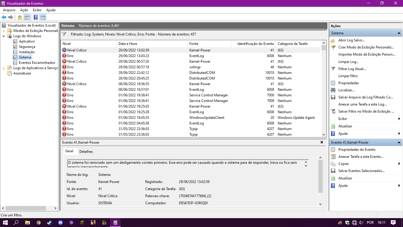Viewport: 403px width, 227px height.
Task: Open the Arquivo menu
Action: pyautogui.click(x=9, y=10)
